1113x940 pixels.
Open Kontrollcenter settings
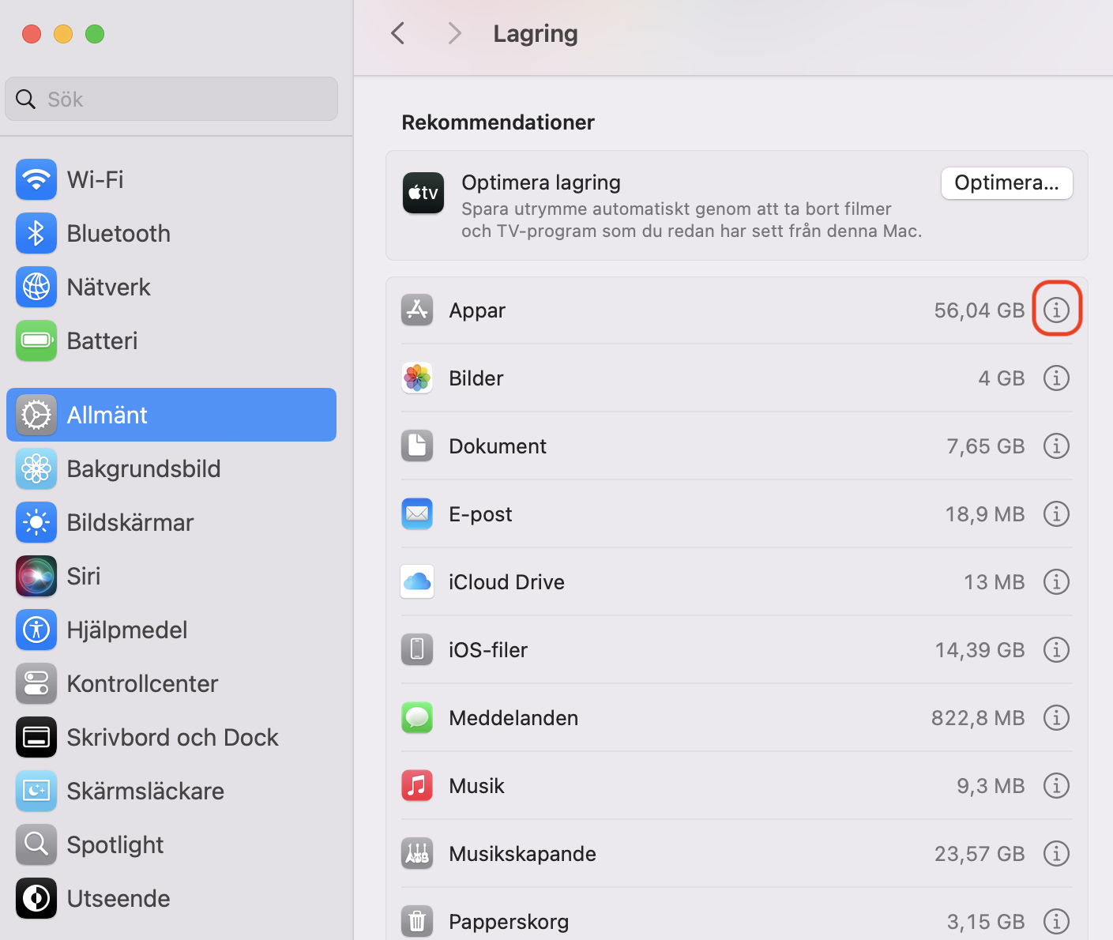click(x=171, y=683)
